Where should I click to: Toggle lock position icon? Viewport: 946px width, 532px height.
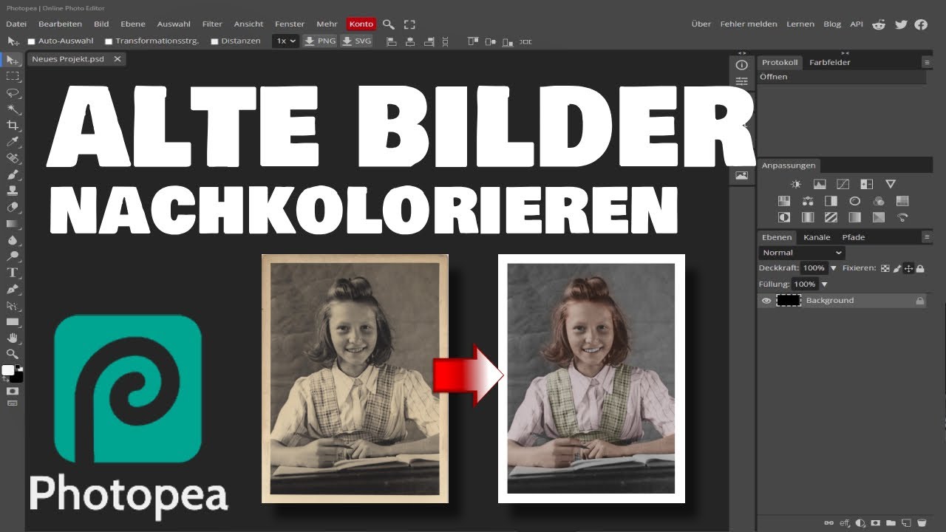pyautogui.click(x=908, y=268)
